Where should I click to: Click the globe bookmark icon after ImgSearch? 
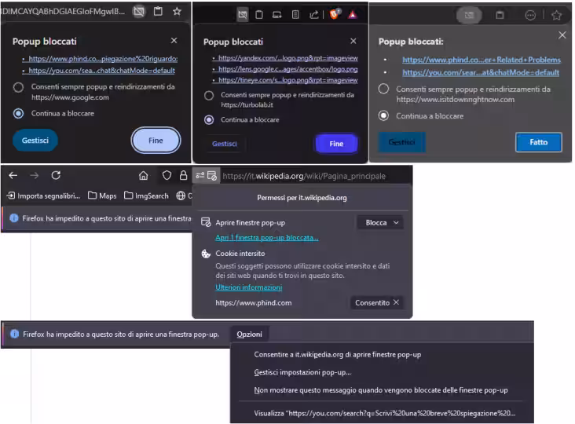tap(181, 196)
